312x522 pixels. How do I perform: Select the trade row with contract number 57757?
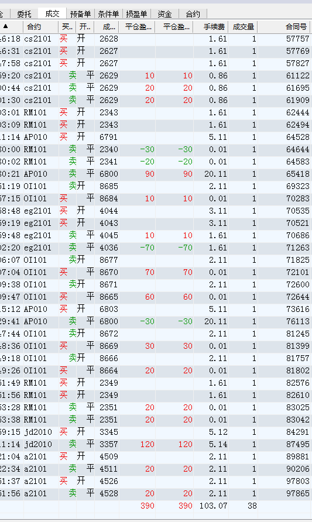(156, 39)
